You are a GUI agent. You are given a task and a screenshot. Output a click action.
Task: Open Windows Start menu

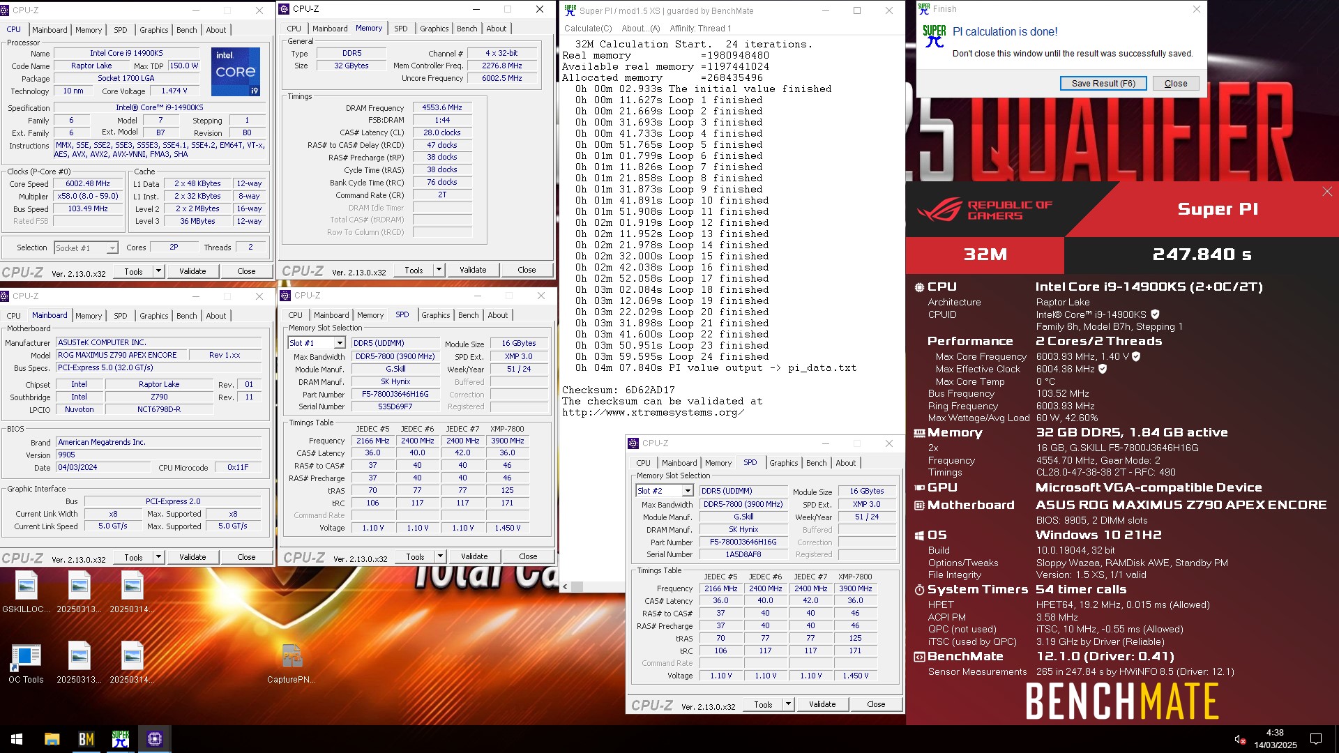point(17,739)
